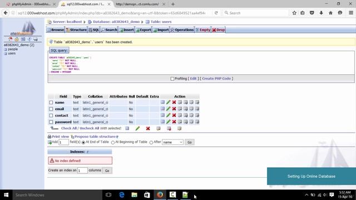Open the SQL documentation icon in sidebar
The image size is (356, 200).
click(35, 39)
